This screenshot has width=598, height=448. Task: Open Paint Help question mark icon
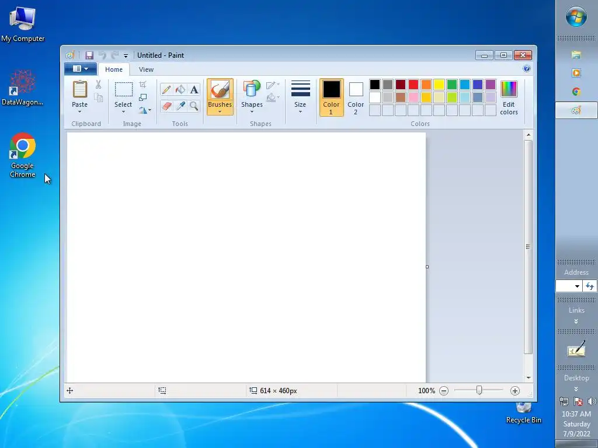527,69
